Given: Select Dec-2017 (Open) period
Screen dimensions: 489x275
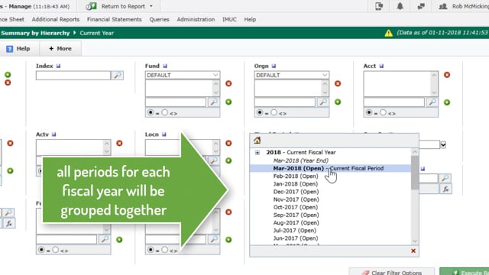Looking at the screenshot, I should (x=296, y=192).
